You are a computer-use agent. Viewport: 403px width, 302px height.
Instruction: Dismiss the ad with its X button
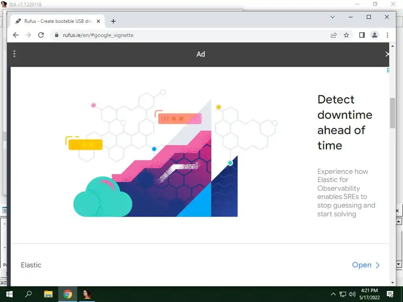(x=387, y=54)
